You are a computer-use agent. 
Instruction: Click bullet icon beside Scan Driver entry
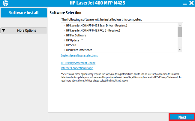[x=64, y=26]
